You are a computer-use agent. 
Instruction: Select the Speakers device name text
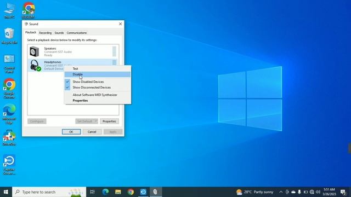(x=50, y=49)
